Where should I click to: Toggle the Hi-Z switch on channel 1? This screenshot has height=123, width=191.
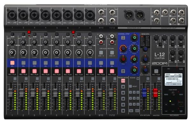[12, 34]
